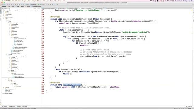Image resolution: width=194 pixels, height=109 pixels.
Task: Open the Favorites side tool window
Action: click(1, 101)
